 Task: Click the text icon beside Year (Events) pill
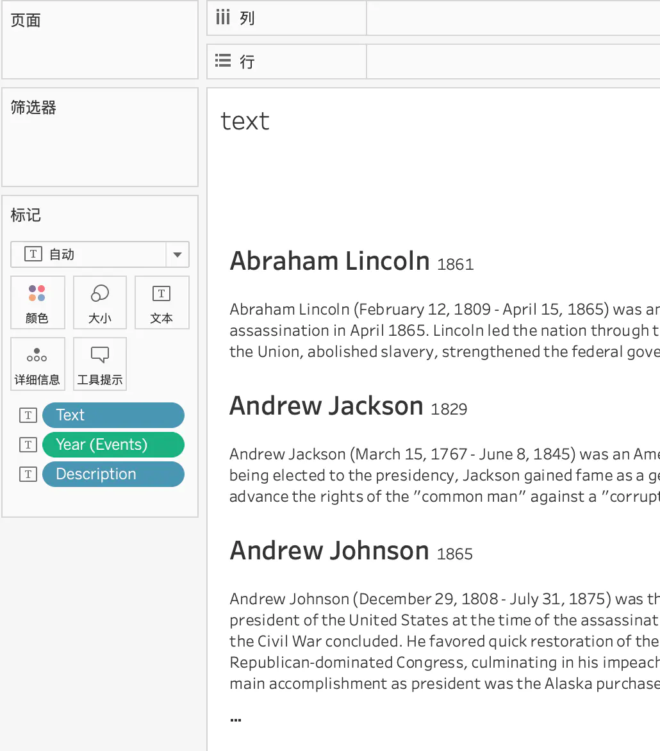pyautogui.click(x=28, y=445)
